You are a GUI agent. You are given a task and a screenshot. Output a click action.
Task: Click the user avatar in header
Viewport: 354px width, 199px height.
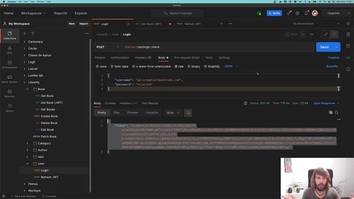(x=315, y=13)
